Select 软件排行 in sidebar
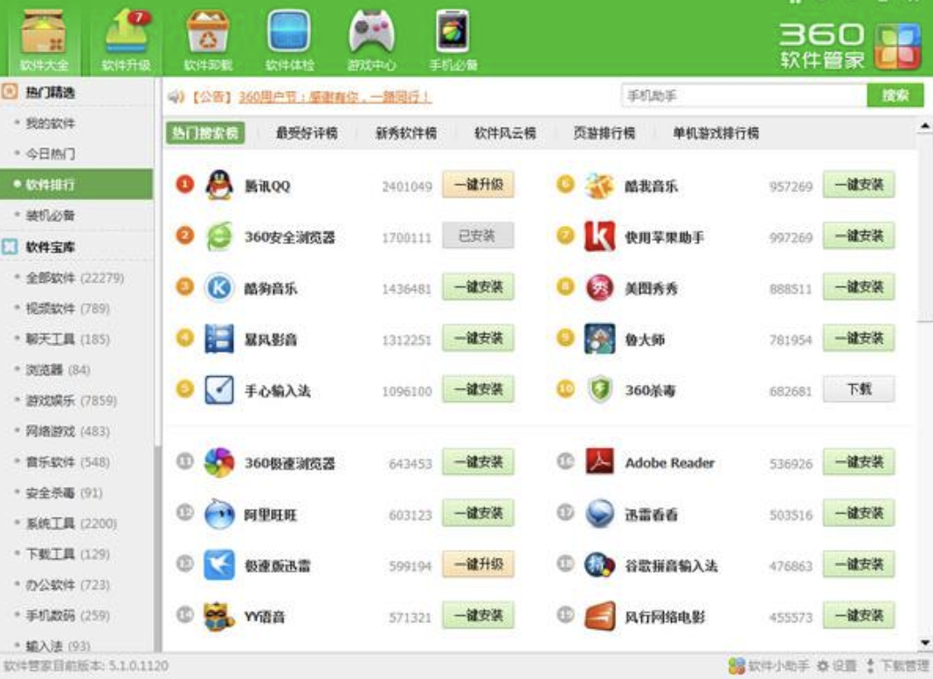The height and width of the screenshot is (679, 933). coord(76,184)
